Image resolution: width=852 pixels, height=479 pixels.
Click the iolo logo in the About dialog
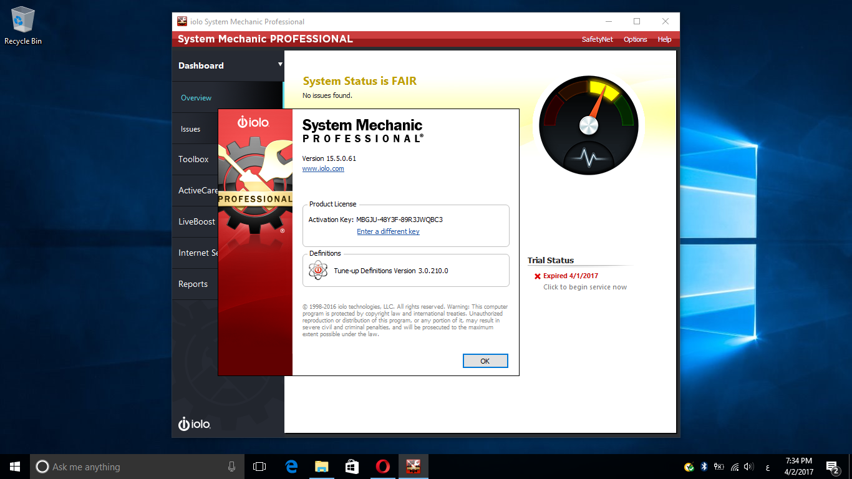coord(253,122)
